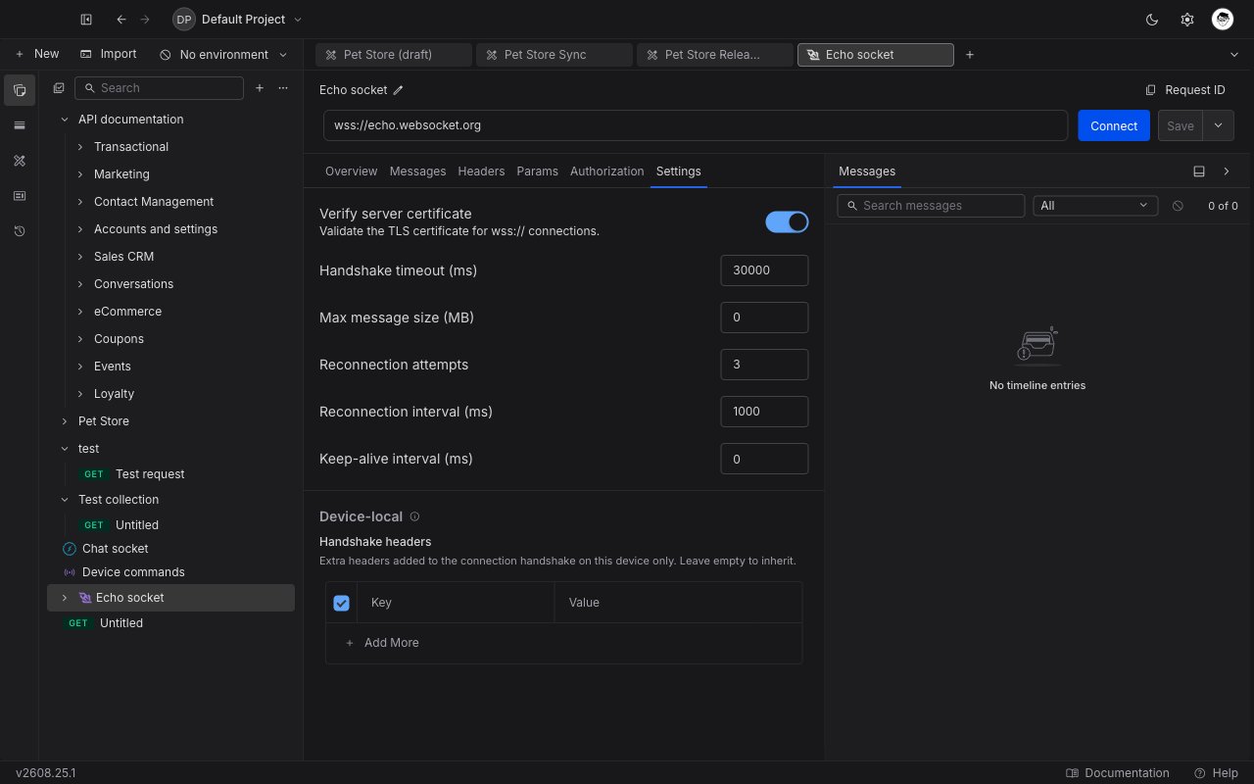Screen dimensions: 1254x784
Task: Go forward with the right arrow
Action: [x=145, y=20]
